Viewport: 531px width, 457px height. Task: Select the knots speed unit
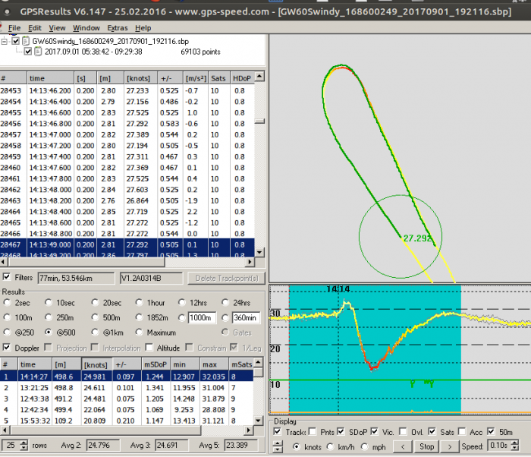[297, 447]
